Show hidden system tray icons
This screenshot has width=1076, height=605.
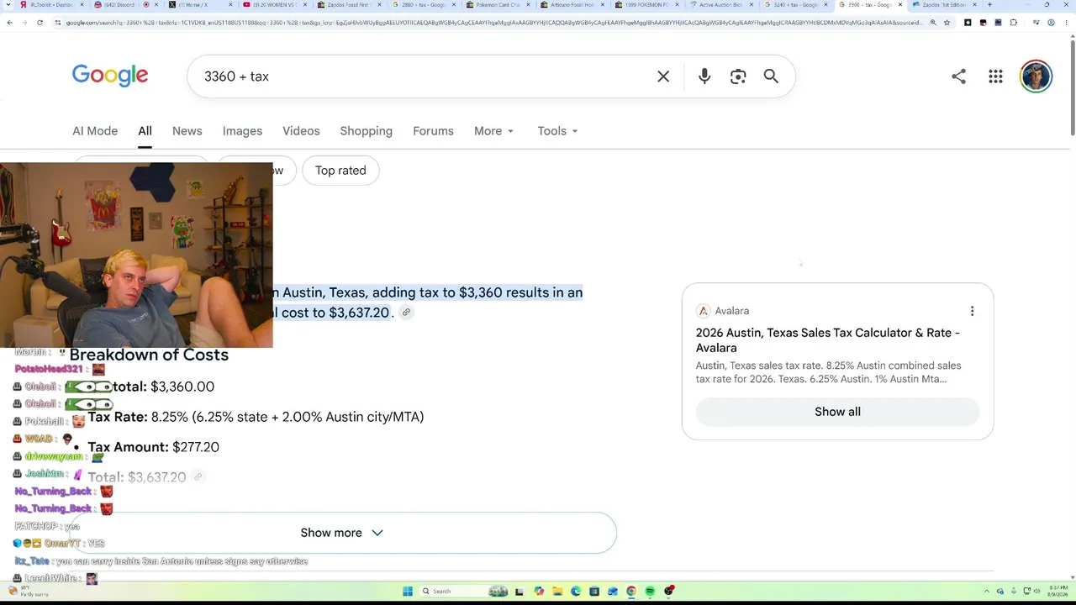point(987,592)
